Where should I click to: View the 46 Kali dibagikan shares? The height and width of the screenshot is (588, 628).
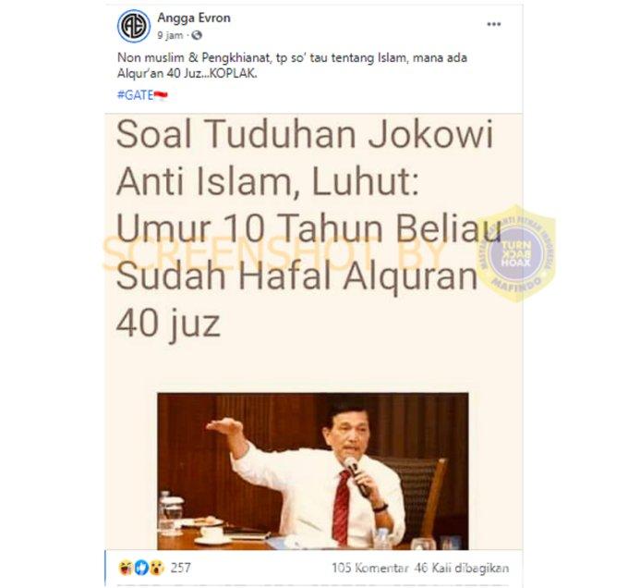(462, 568)
